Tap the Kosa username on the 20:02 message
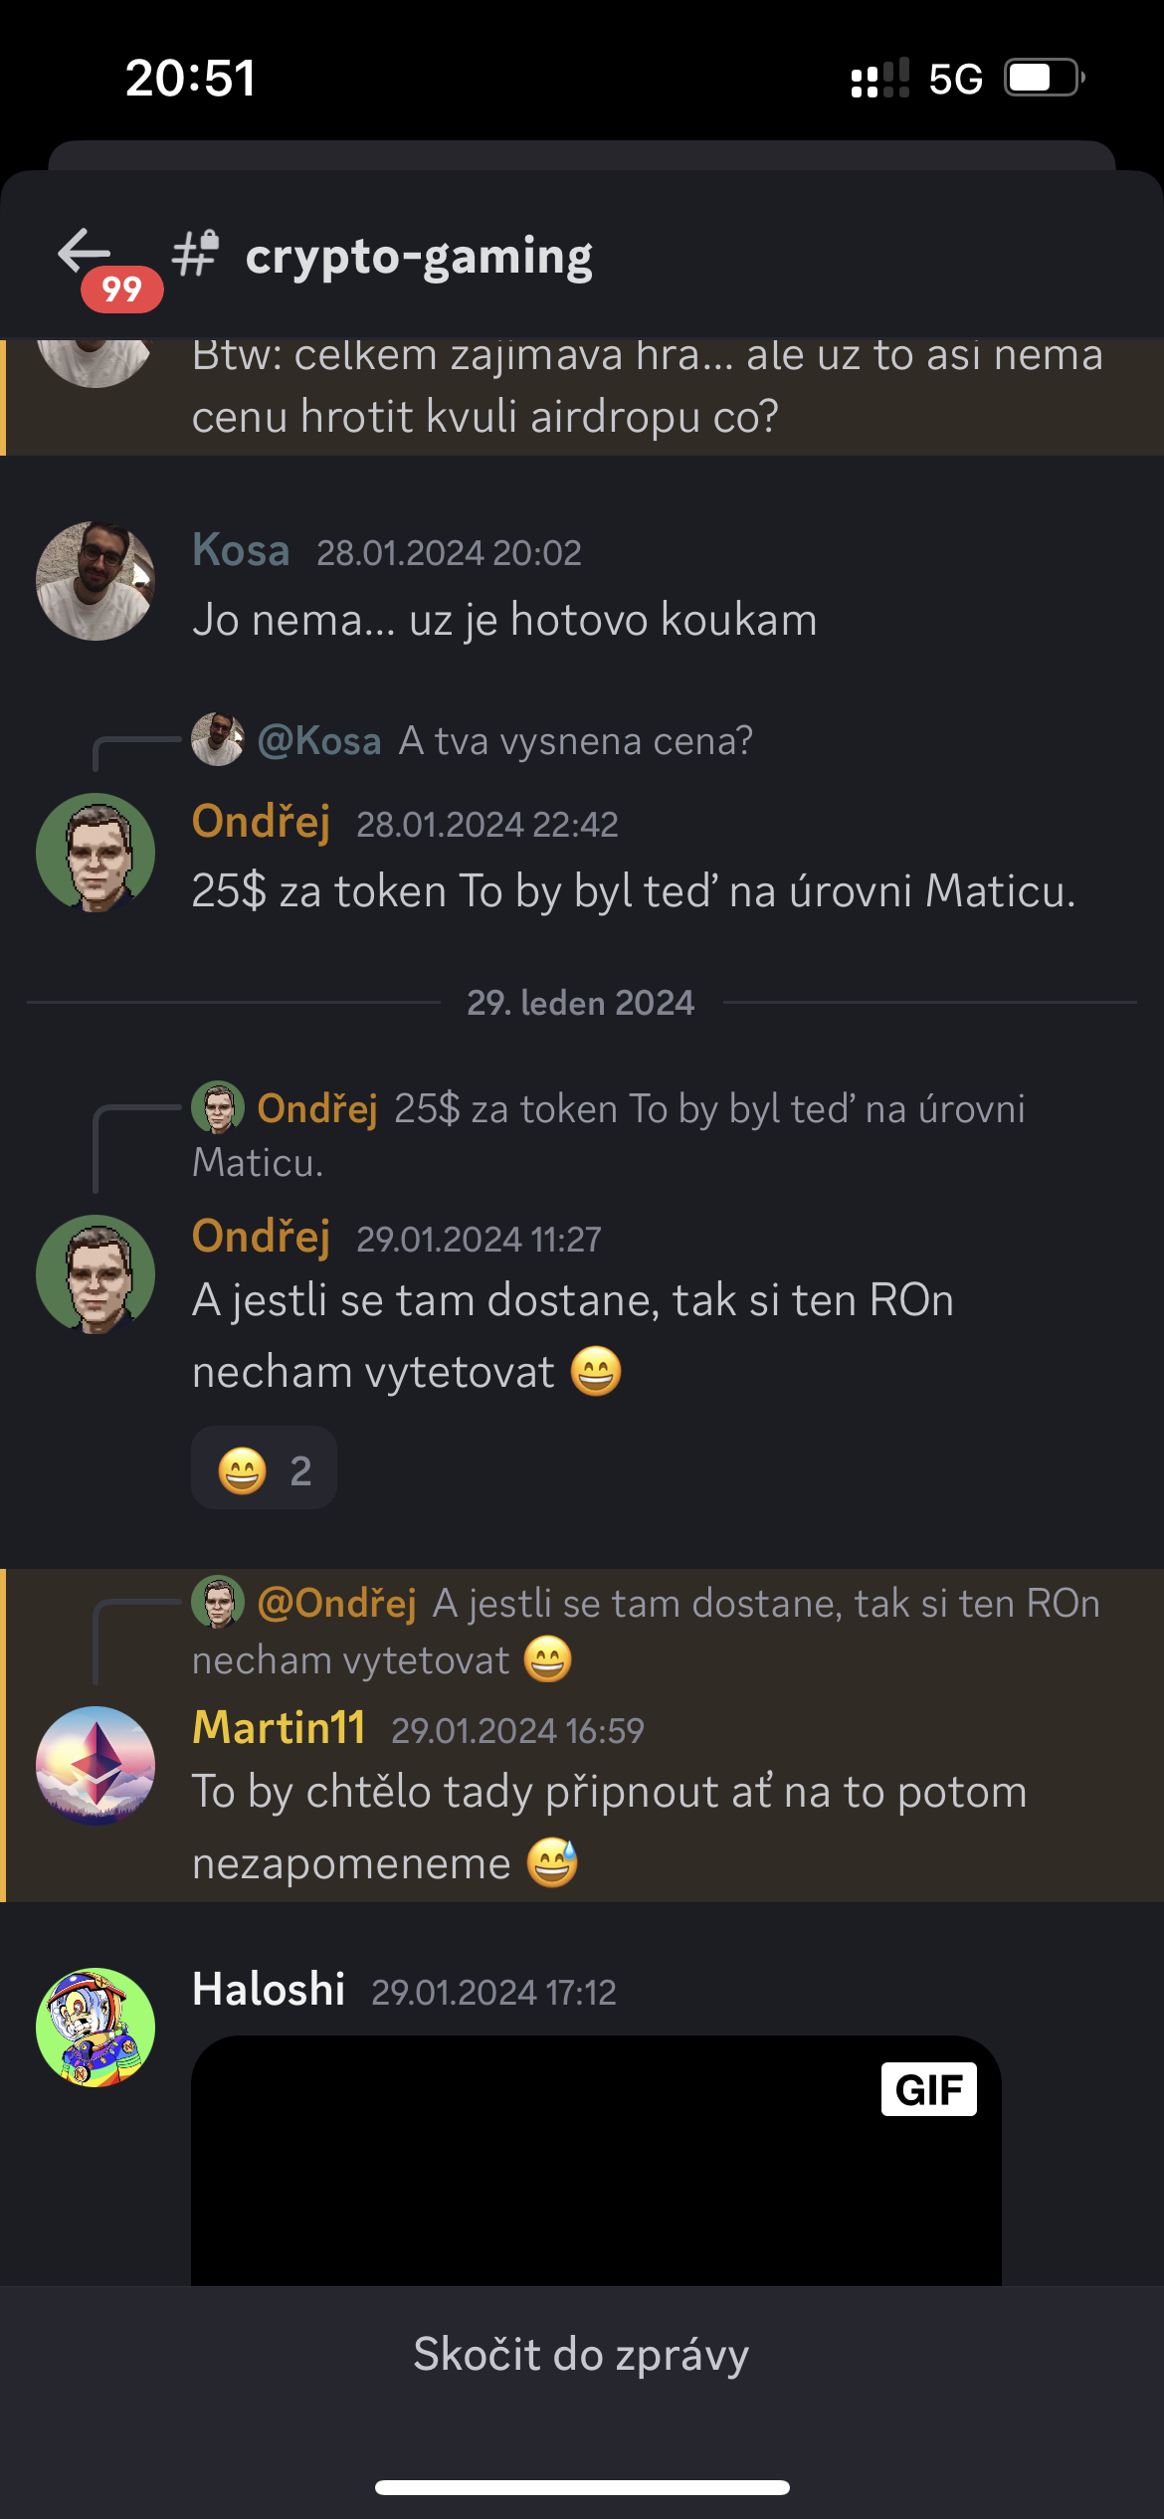Viewport: 1164px width, 2519px height. (x=241, y=550)
